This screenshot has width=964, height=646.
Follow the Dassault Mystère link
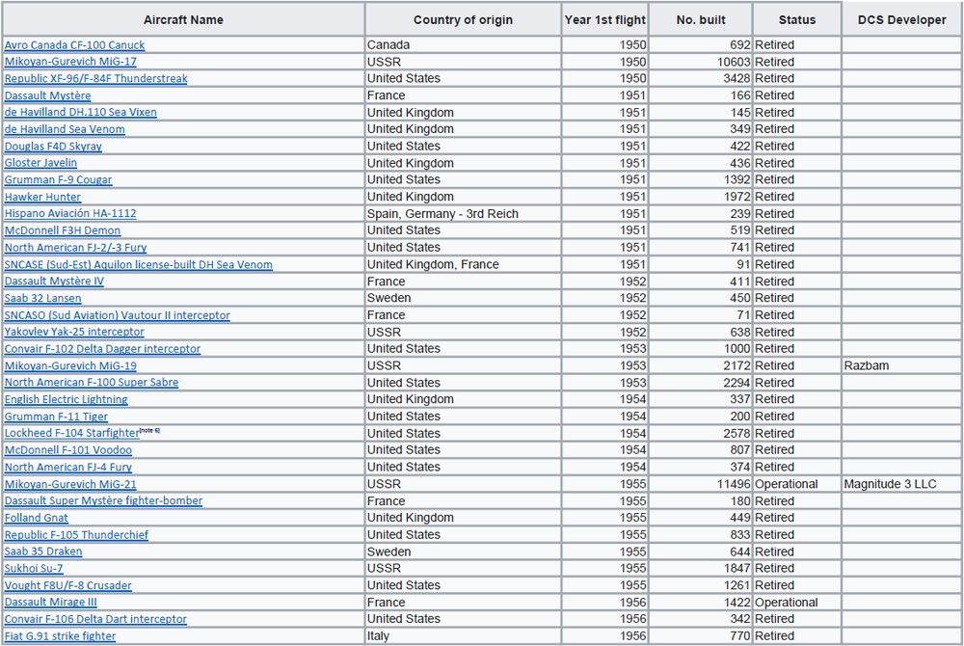[x=47, y=95]
